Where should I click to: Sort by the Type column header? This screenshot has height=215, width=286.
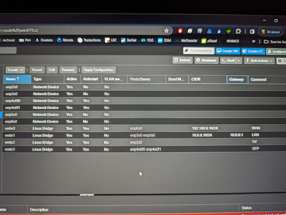click(x=48, y=79)
